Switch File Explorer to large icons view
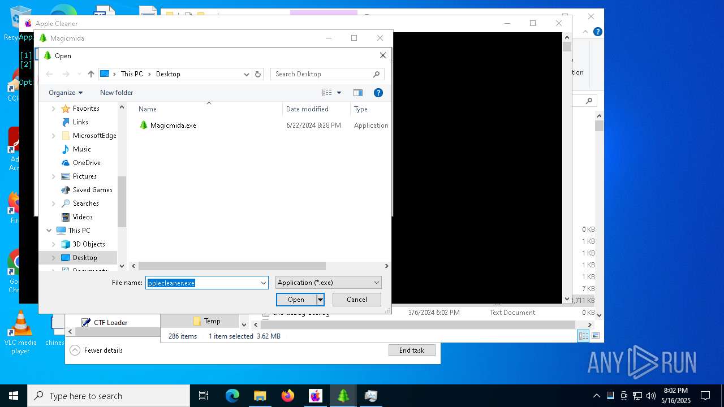The image size is (724, 407). pos(595,336)
